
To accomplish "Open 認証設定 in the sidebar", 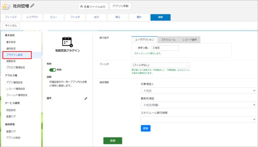I will pyautogui.click(x=11, y=110).
